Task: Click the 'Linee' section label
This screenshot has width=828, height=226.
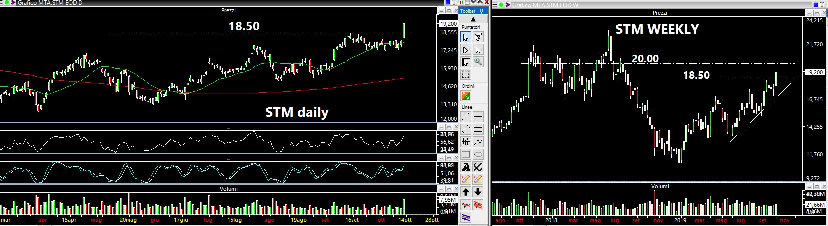Action: pyautogui.click(x=467, y=107)
